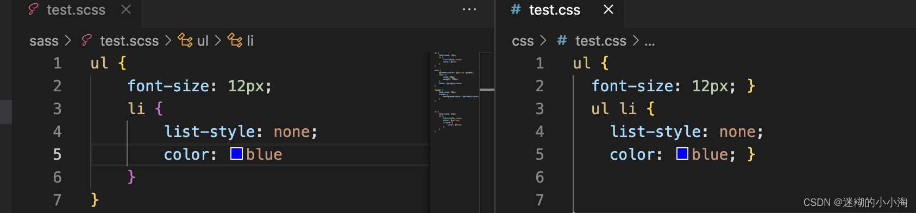Viewport: 916px width, 213px height.
Task: Click the Sass icon in scss breadcrumb
Action: click(x=86, y=41)
